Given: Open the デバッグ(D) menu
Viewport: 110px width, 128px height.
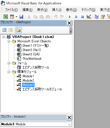Looking at the screenshot, I should click(x=88, y=10).
